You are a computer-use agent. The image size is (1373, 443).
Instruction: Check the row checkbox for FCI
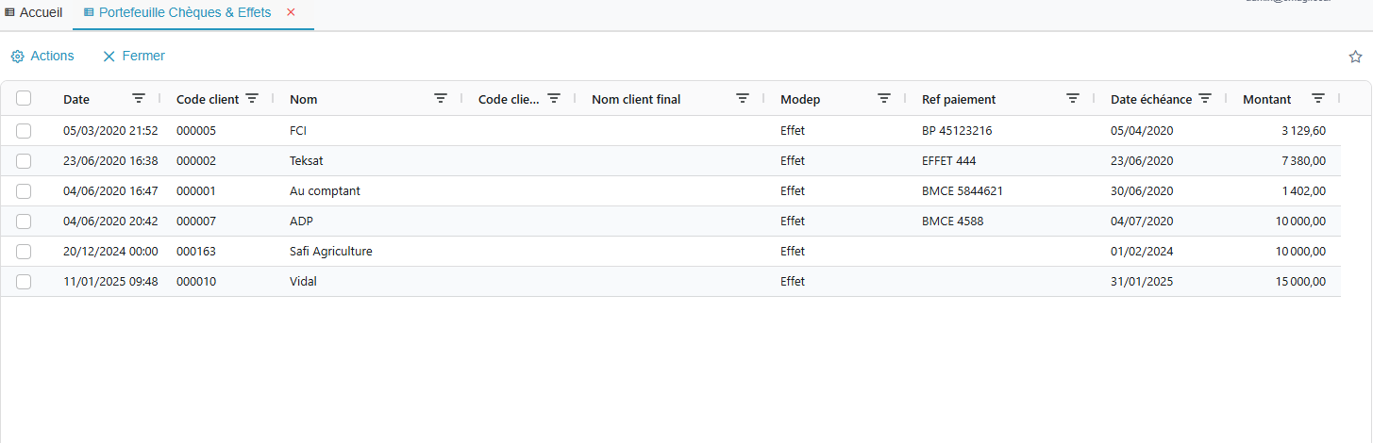pyautogui.click(x=24, y=131)
